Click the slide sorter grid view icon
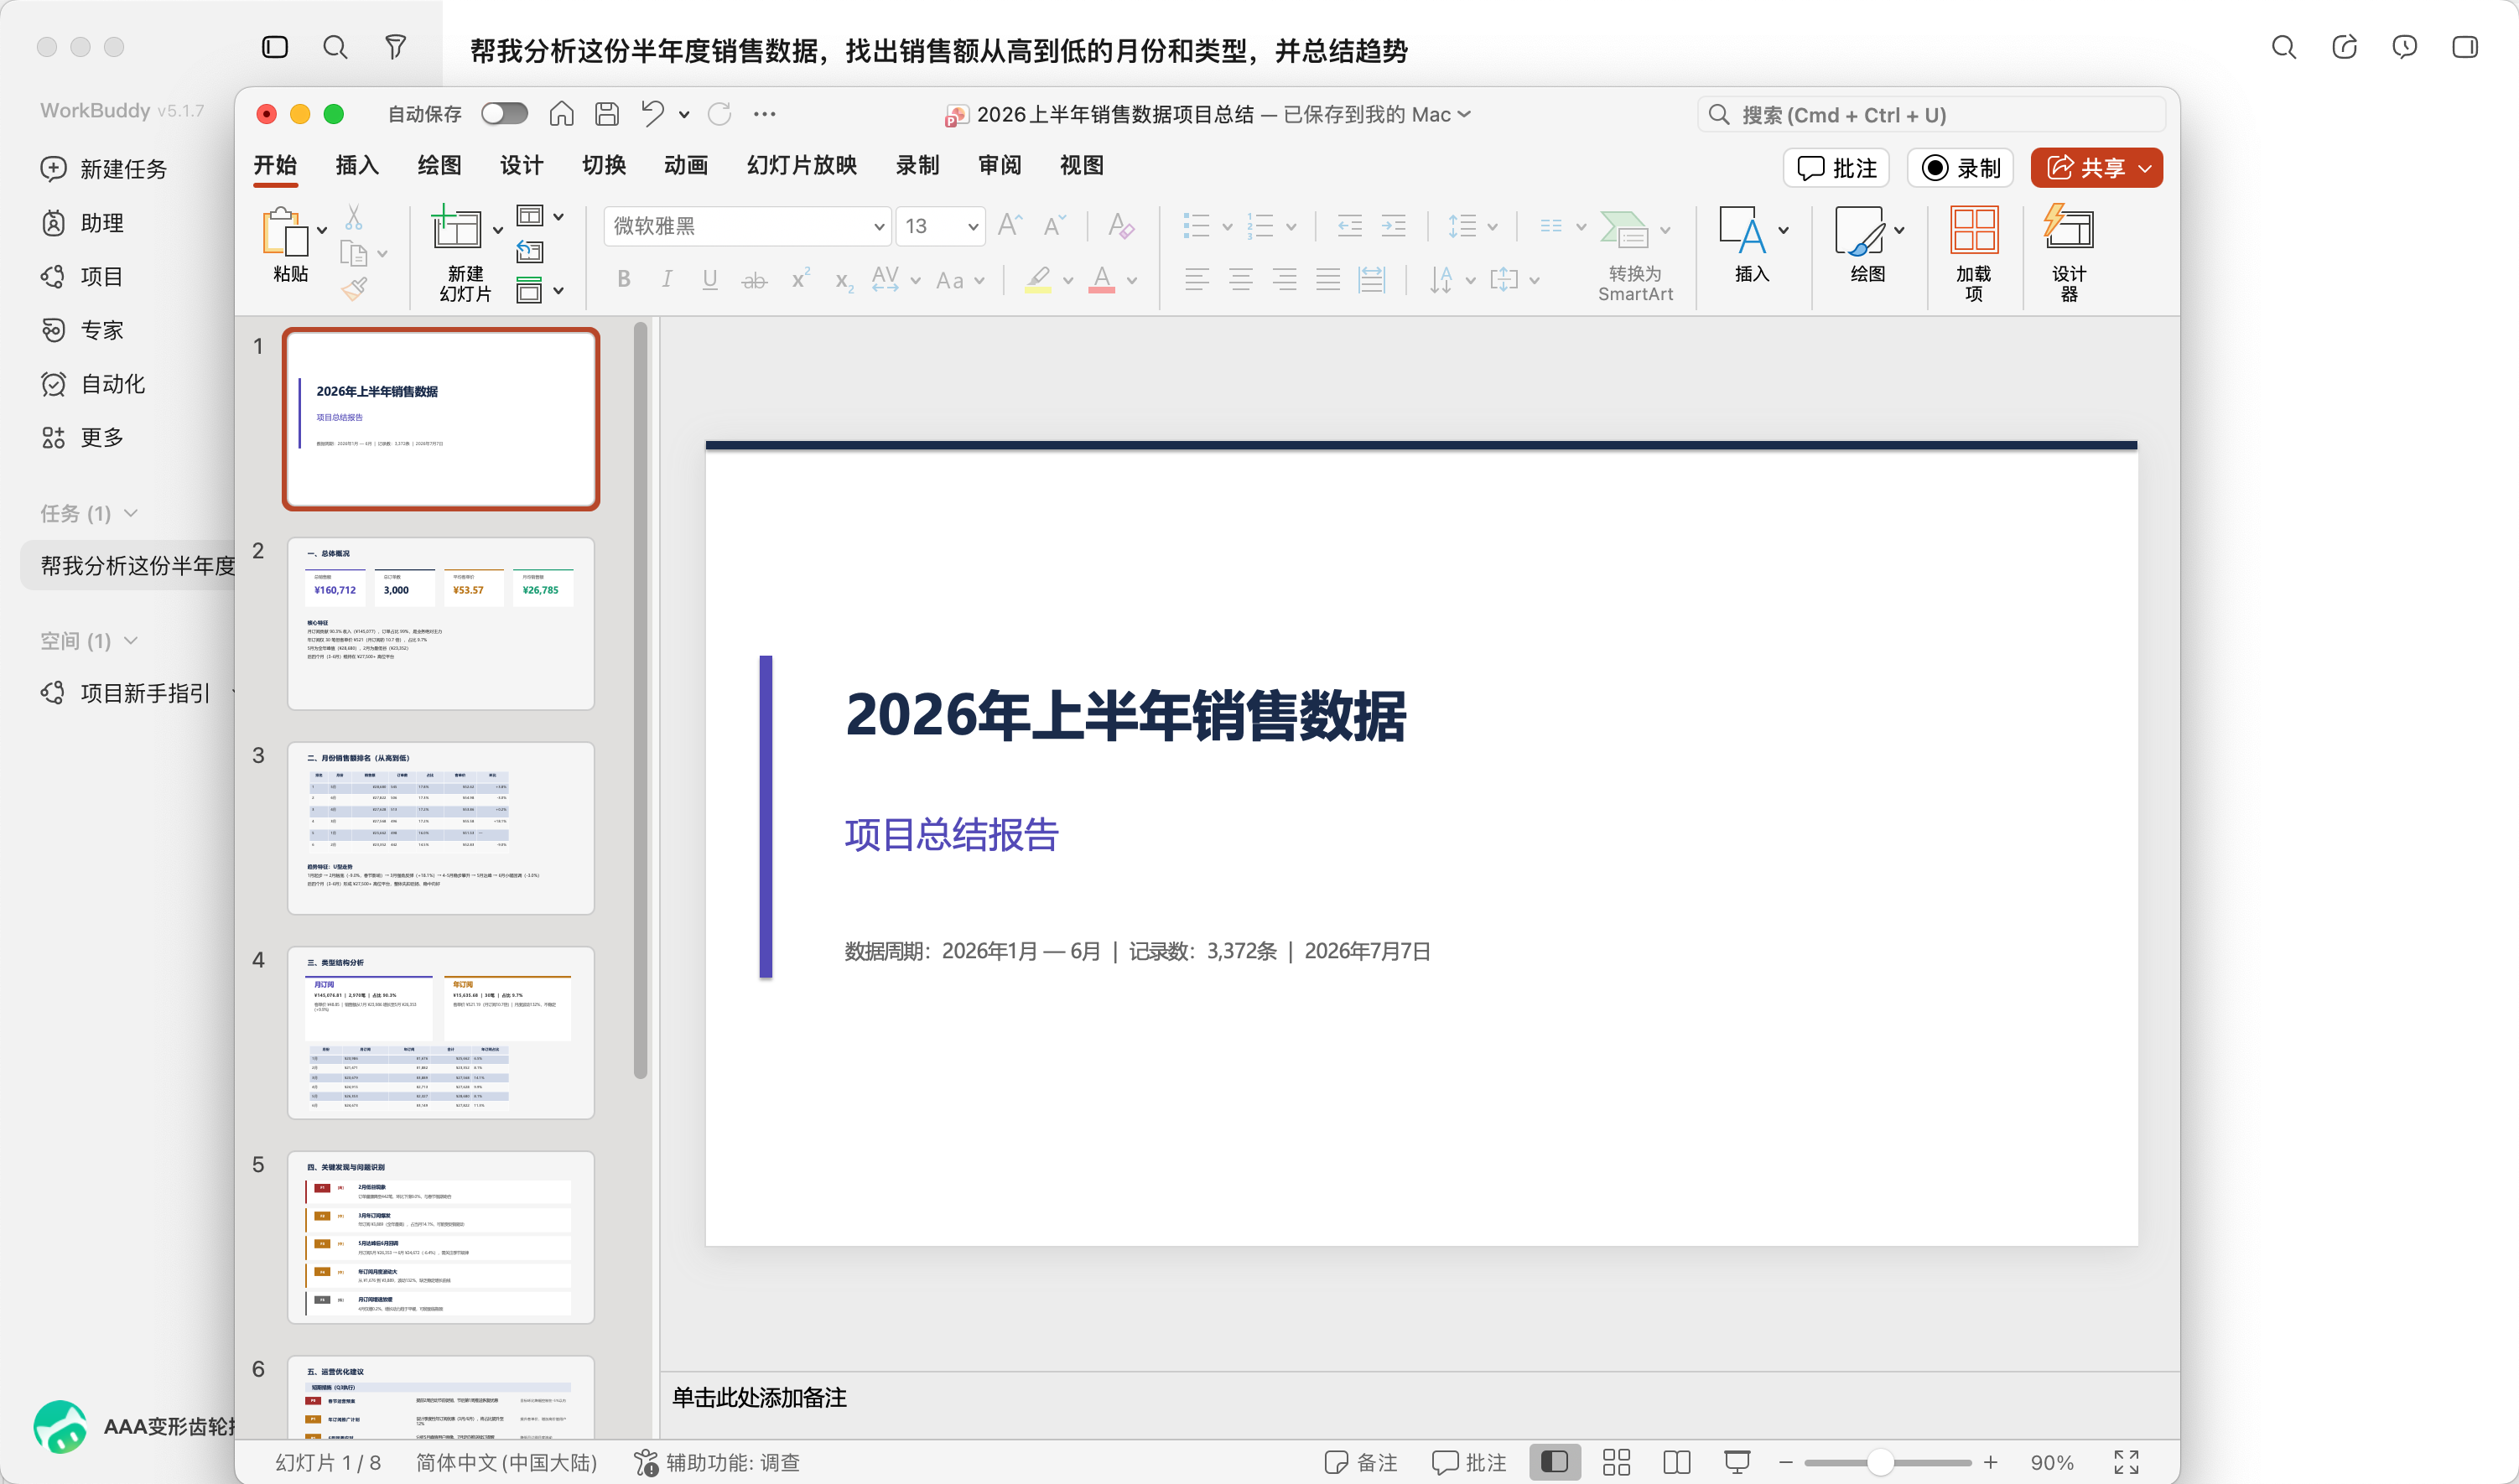The width and height of the screenshot is (2519, 1484). point(1616,1462)
